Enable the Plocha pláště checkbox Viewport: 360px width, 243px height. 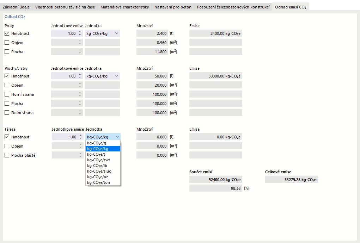tap(7, 155)
